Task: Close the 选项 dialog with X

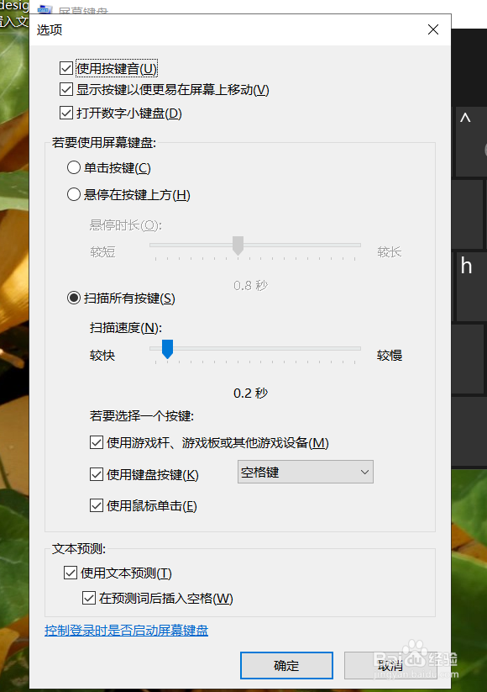Action: (433, 29)
